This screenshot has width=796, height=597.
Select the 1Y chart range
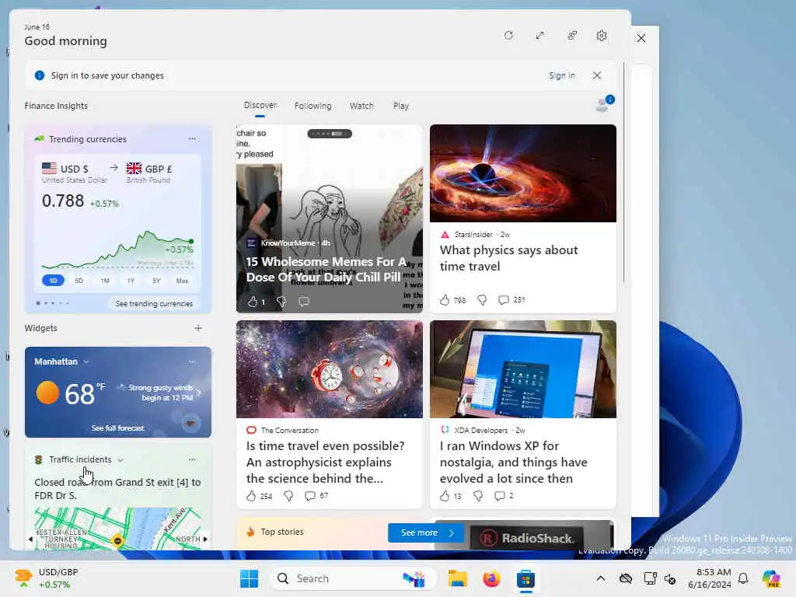coord(131,280)
